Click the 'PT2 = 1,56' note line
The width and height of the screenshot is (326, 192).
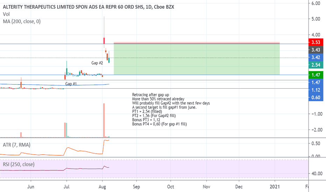tap(154, 116)
